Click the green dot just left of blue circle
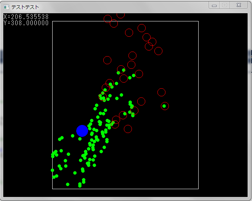Screen dimensions: 252x201 tap(72, 136)
